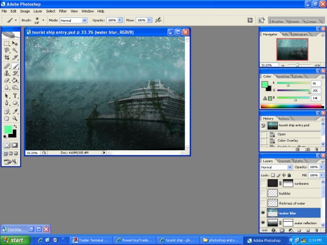This screenshot has height=245, width=327.
Task: Show the thickness of water layer
Action: coord(263,203)
